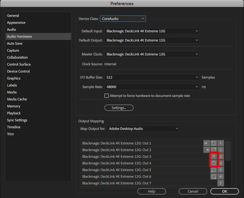This screenshot has height=198, width=244.
Task: Click channel number 2 box
Action: [221, 150]
